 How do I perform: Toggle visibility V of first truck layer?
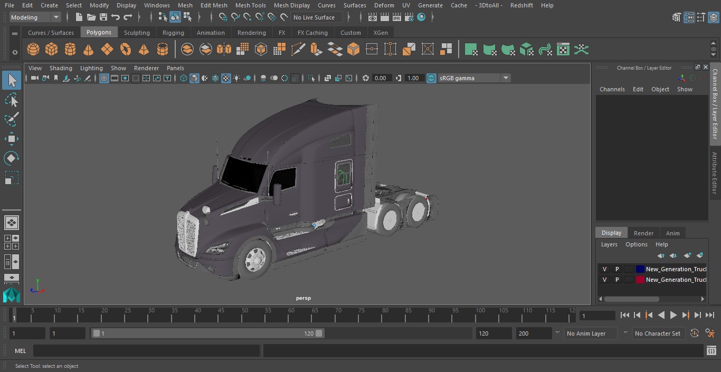pos(604,269)
